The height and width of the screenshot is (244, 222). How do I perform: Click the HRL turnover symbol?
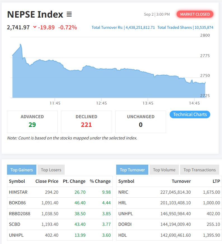[122, 203]
